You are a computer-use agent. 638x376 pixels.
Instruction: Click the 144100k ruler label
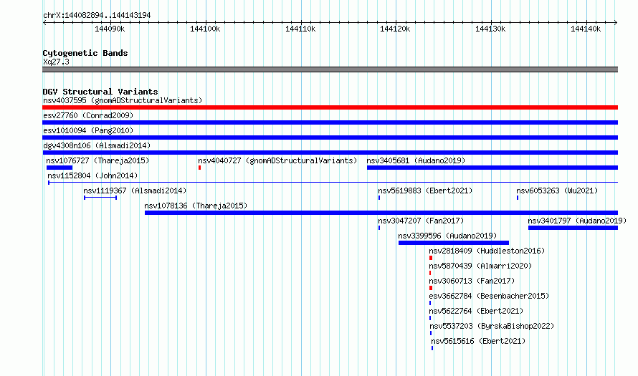(x=205, y=29)
